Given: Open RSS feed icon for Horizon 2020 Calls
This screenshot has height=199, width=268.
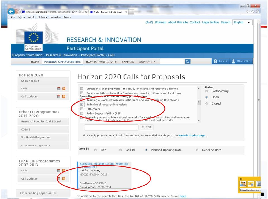Looking at the screenshot, I should 64,88.
